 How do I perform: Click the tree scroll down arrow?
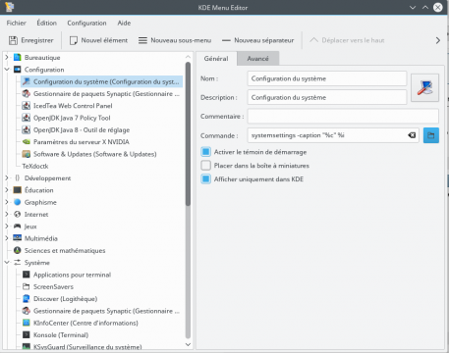(188, 344)
